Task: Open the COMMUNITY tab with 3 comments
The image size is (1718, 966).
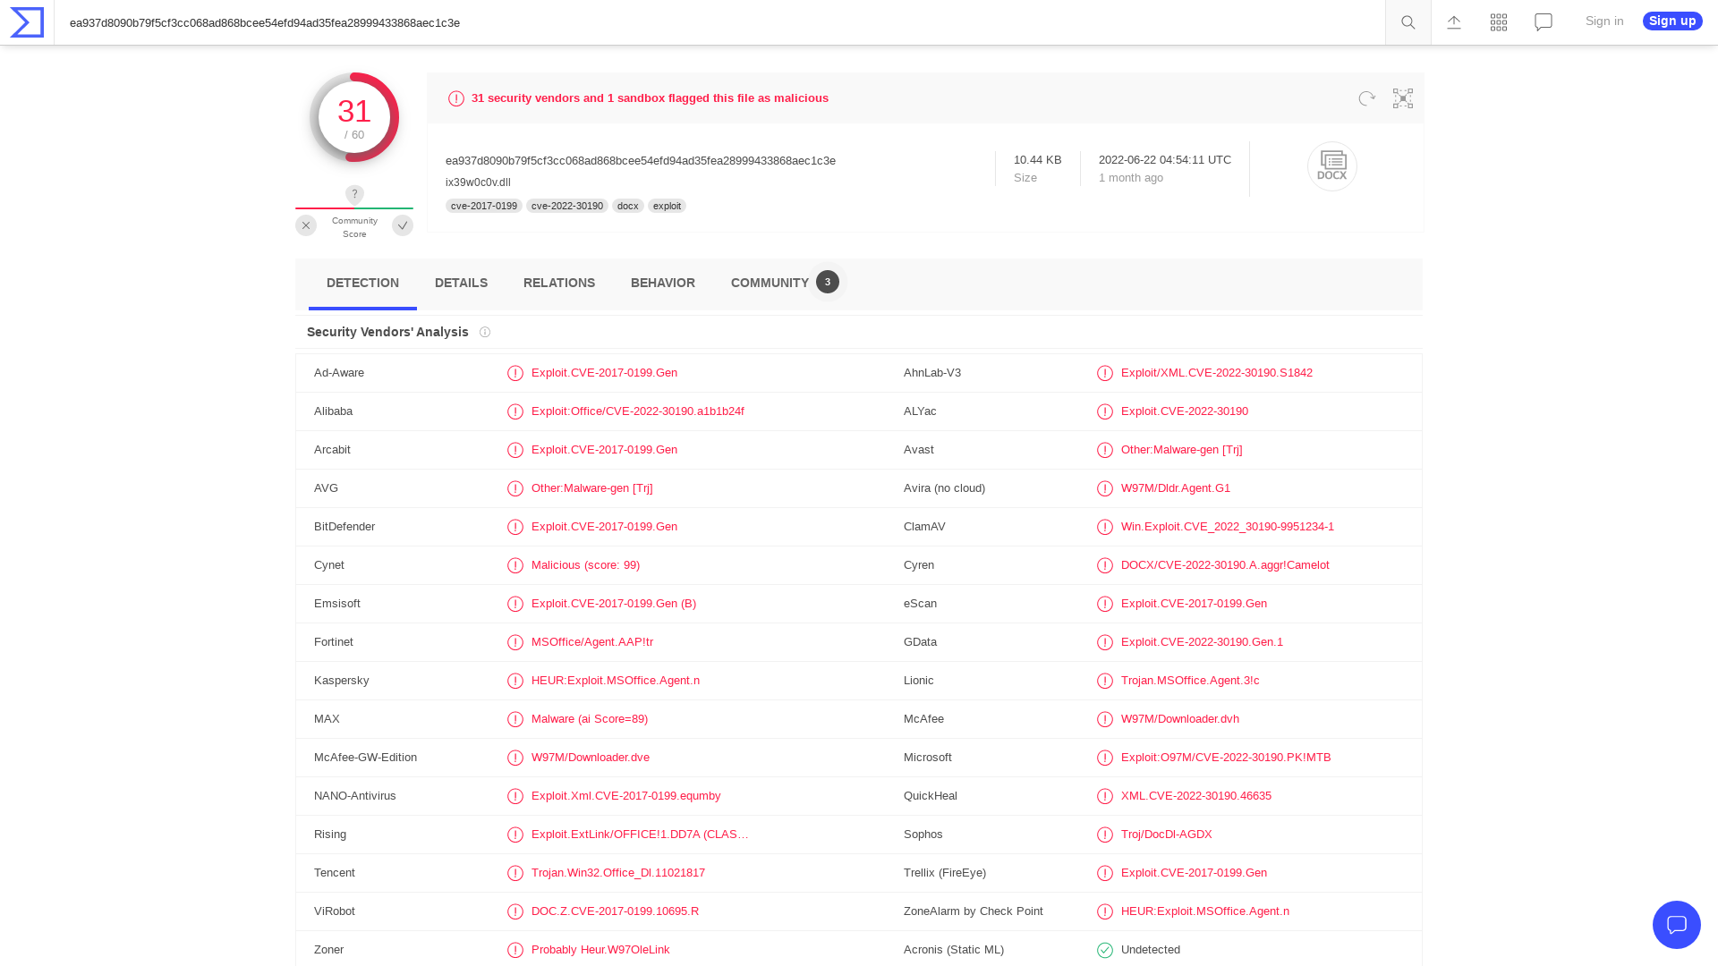Action: pos(770,283)
